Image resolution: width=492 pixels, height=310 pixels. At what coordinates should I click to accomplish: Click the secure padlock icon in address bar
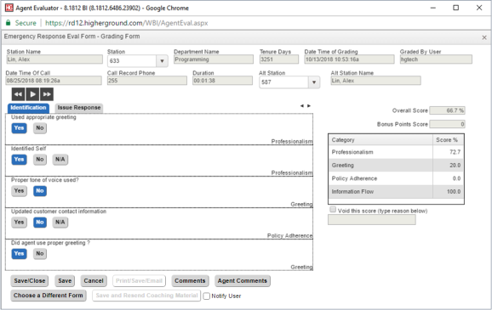tap(9, 23)
